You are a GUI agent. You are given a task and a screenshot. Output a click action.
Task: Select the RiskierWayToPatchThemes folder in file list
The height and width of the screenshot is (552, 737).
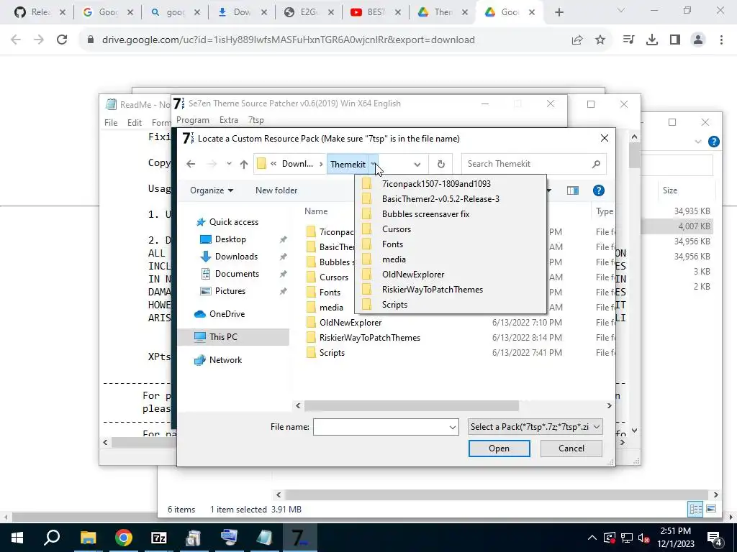(369, 338)
